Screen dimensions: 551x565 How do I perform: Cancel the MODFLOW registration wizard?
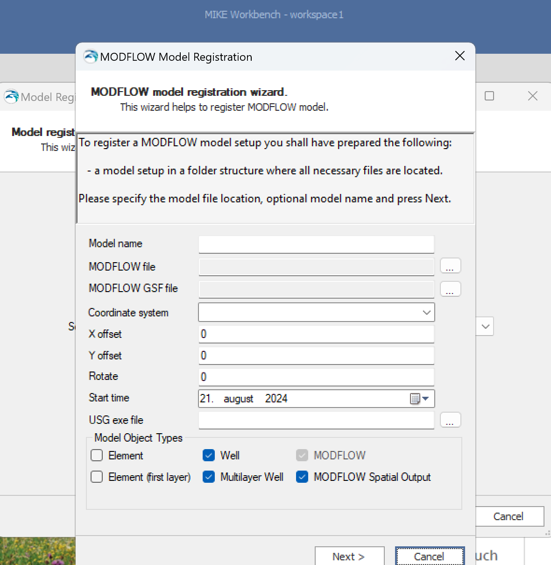coord(430,556)
